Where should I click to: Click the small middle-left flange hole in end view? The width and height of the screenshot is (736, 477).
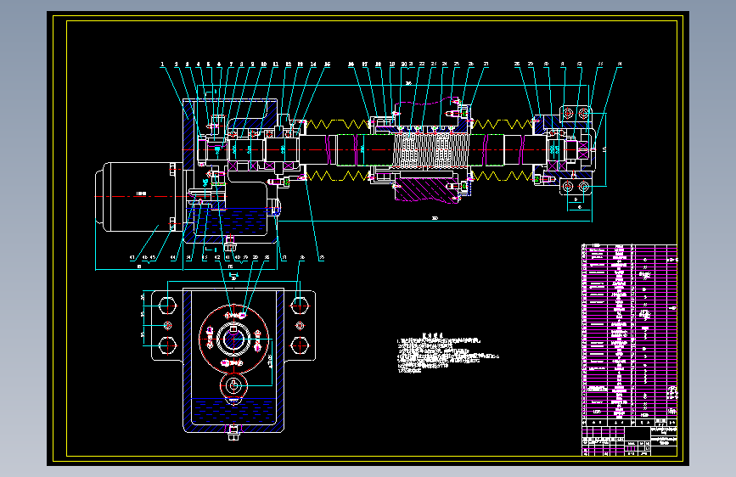[x=167, y=325]
